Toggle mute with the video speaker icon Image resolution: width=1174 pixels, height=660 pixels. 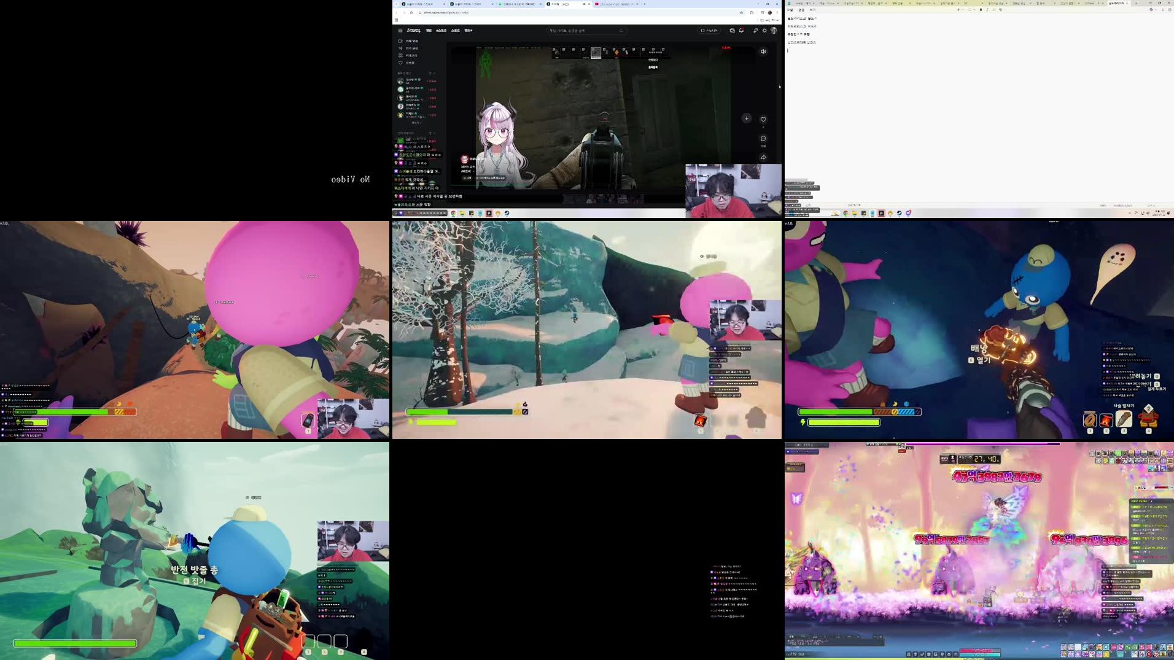pos(763,52)
